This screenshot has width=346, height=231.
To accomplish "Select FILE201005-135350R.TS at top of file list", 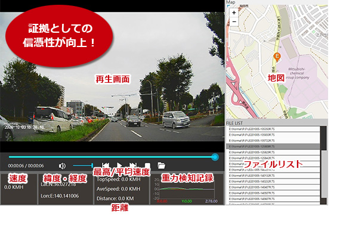I will point(273,129).
